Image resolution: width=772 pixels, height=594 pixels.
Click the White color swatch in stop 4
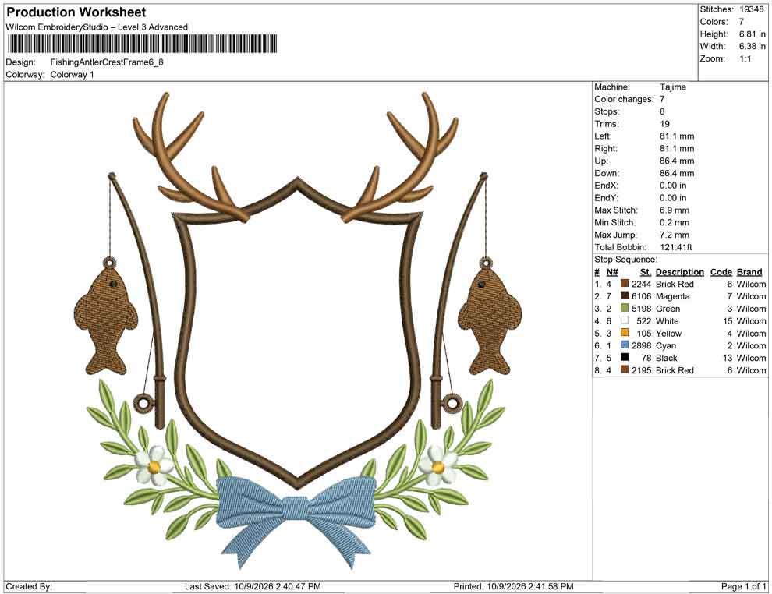[x=625, y=320]
